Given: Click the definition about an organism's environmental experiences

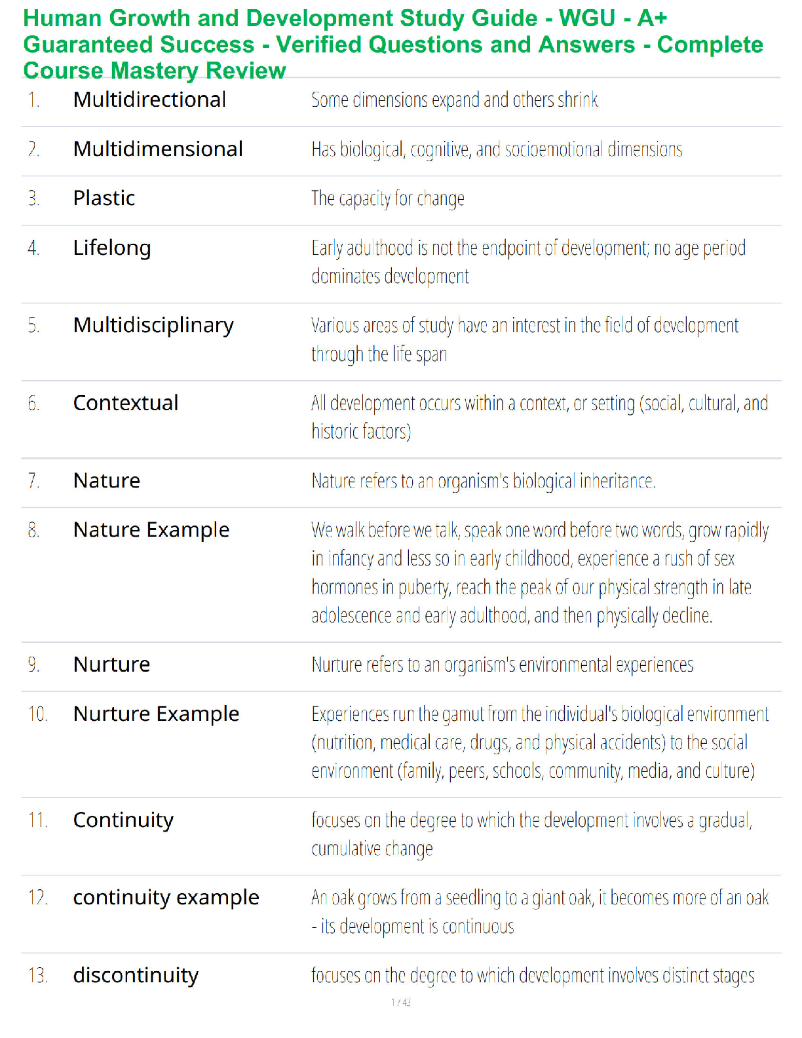Looking at the screenshot, I should click(x=502, y=664).
